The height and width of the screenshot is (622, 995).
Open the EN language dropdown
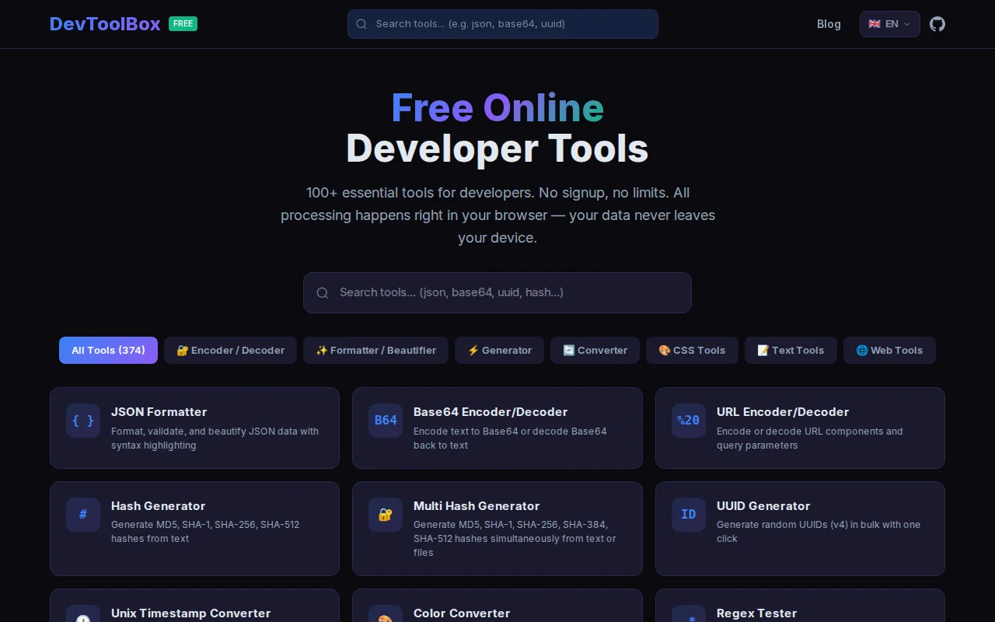[x=890, y=24]
